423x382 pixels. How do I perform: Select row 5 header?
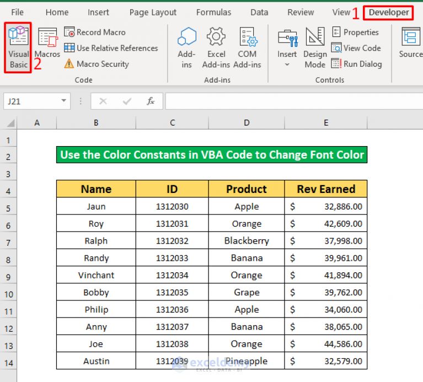[x=8, y=208]
